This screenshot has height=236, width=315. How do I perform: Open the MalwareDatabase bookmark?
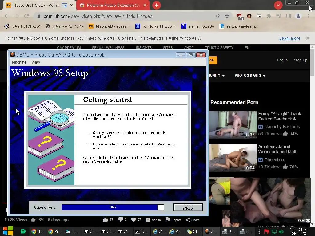pos(110,26)
